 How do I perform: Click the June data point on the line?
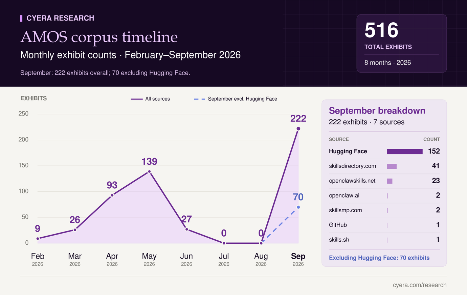(x=186, y=229)
